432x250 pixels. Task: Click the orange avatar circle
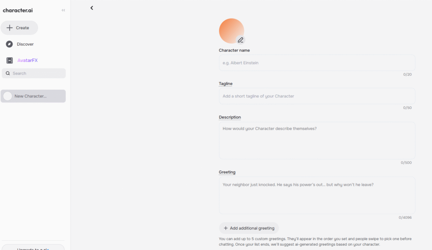[x=232, y=31]
